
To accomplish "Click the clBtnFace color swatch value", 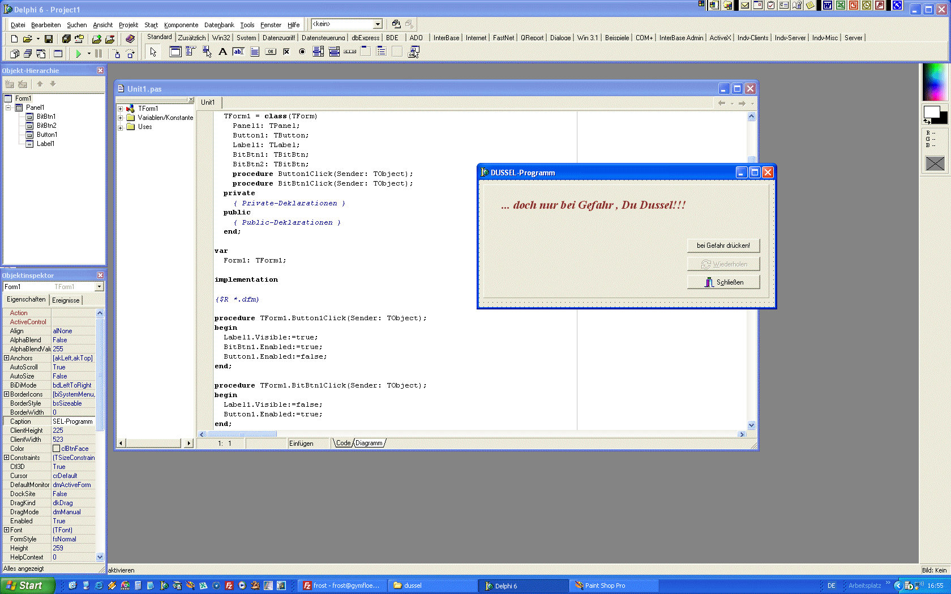I will (x=57, y=449).
